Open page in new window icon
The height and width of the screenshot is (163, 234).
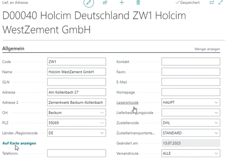[212, 3]
